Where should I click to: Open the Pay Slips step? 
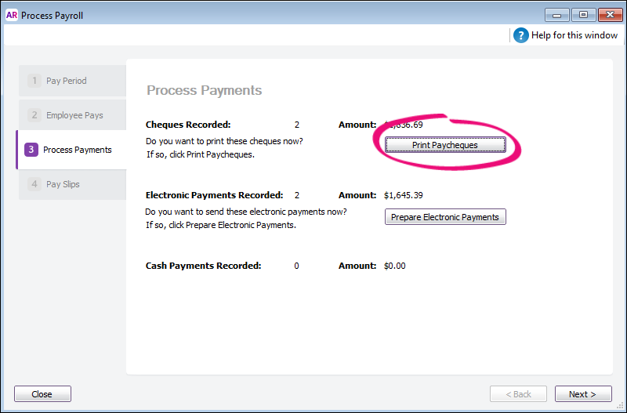(63, 184)
